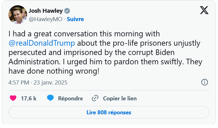The width and height of the screenshot is (218, 128).
Task: Click the tweet info icon
Action: click(204, 82)
